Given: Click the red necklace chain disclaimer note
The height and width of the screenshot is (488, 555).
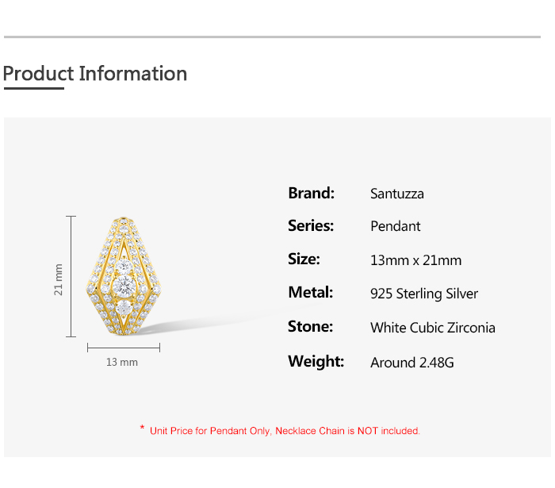Looking at the screenshot, I should (285, 431).
